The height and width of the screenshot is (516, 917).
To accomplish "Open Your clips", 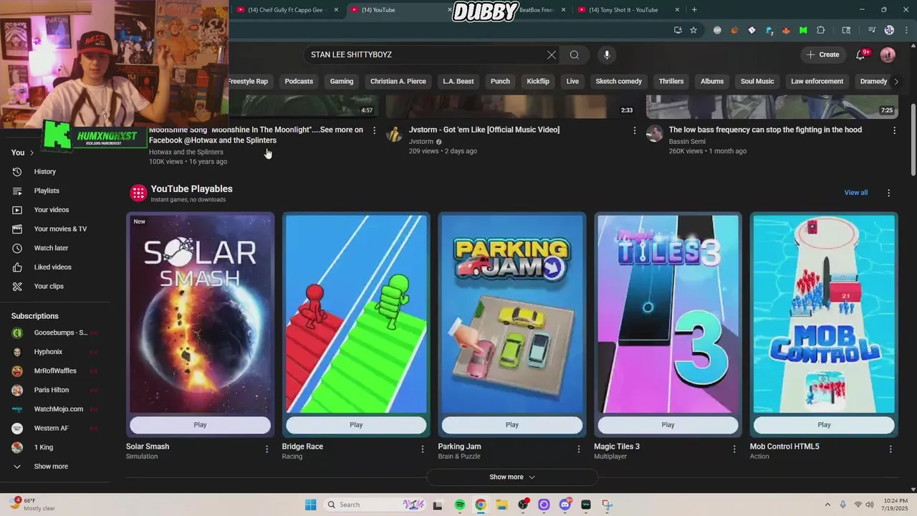I will click(49, 286).
